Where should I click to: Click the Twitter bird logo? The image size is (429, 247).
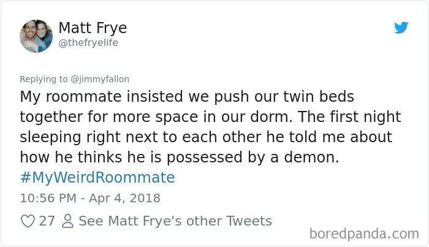pyautogui.click(x=401, y=28)
